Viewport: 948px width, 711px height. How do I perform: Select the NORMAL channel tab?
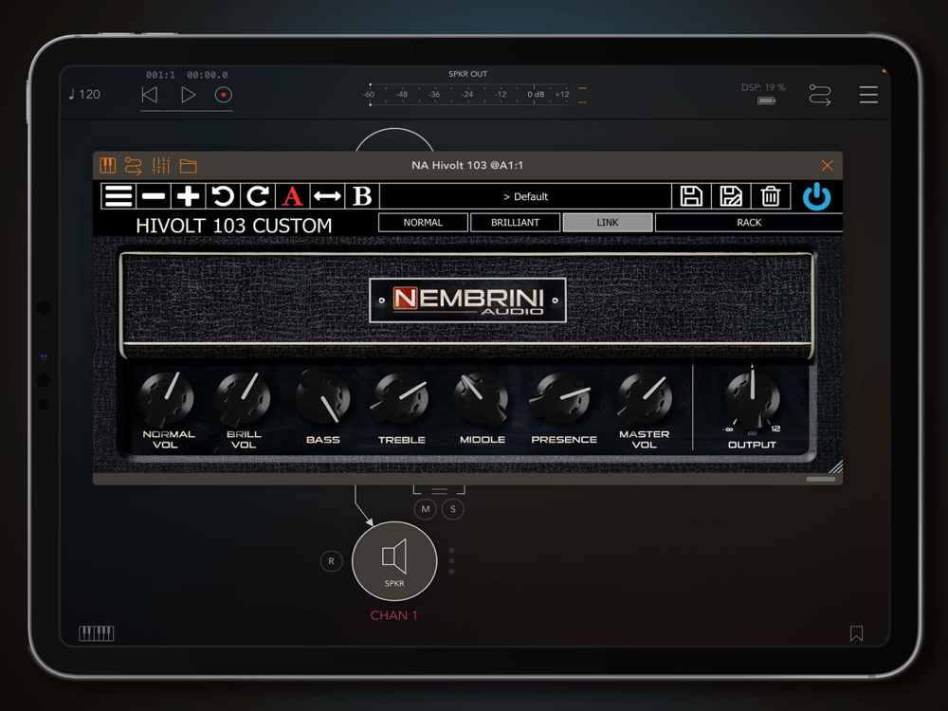[423, 223]
